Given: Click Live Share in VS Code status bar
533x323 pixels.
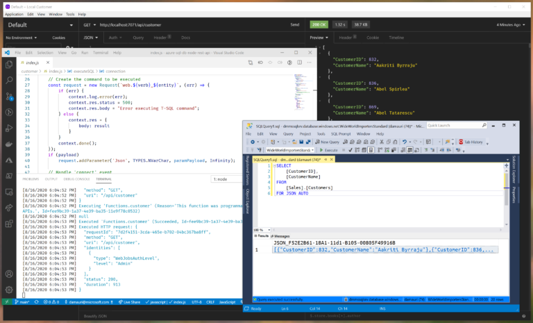Looking at the screenshot, I should pyautogui.click(x=129, y=302).
